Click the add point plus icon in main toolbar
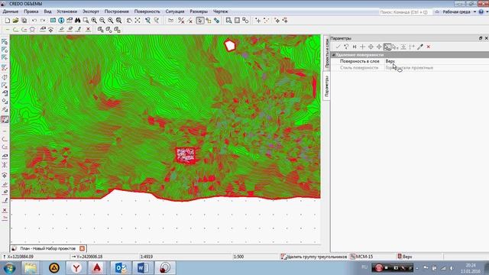 258,21
